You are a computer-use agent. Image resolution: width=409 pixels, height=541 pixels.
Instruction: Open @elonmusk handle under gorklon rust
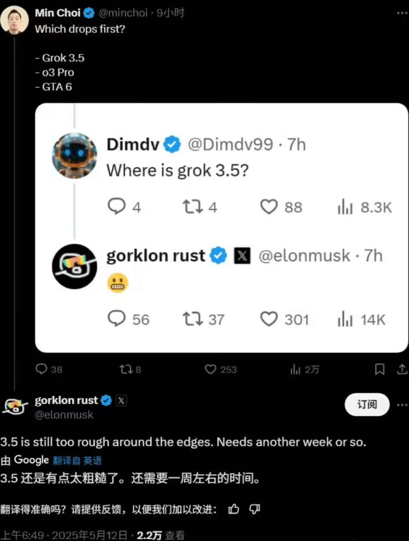coord(64,415)
